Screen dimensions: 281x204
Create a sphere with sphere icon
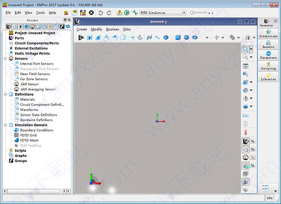tap(186, 37)
